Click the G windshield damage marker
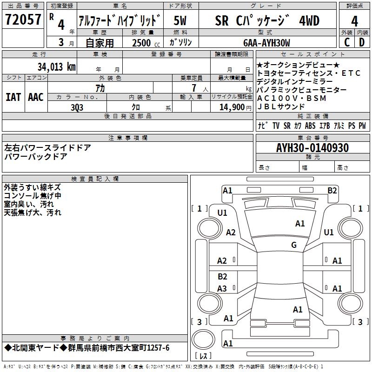Screen dimensions: 372x372 click(x=293, y=245)
